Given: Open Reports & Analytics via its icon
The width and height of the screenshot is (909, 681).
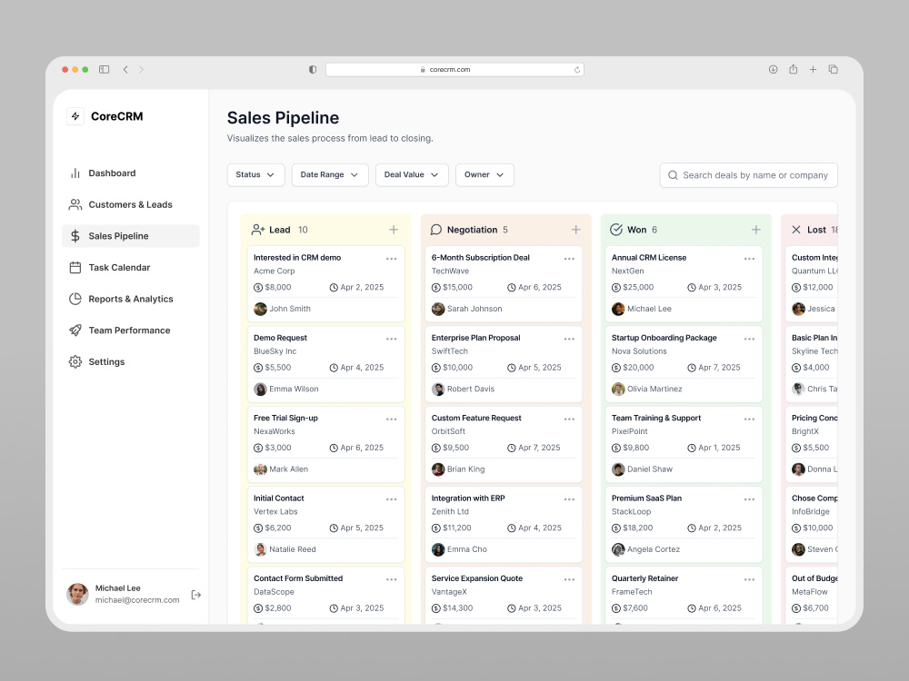Looking at the screenshot, I should tap(75, 299).
